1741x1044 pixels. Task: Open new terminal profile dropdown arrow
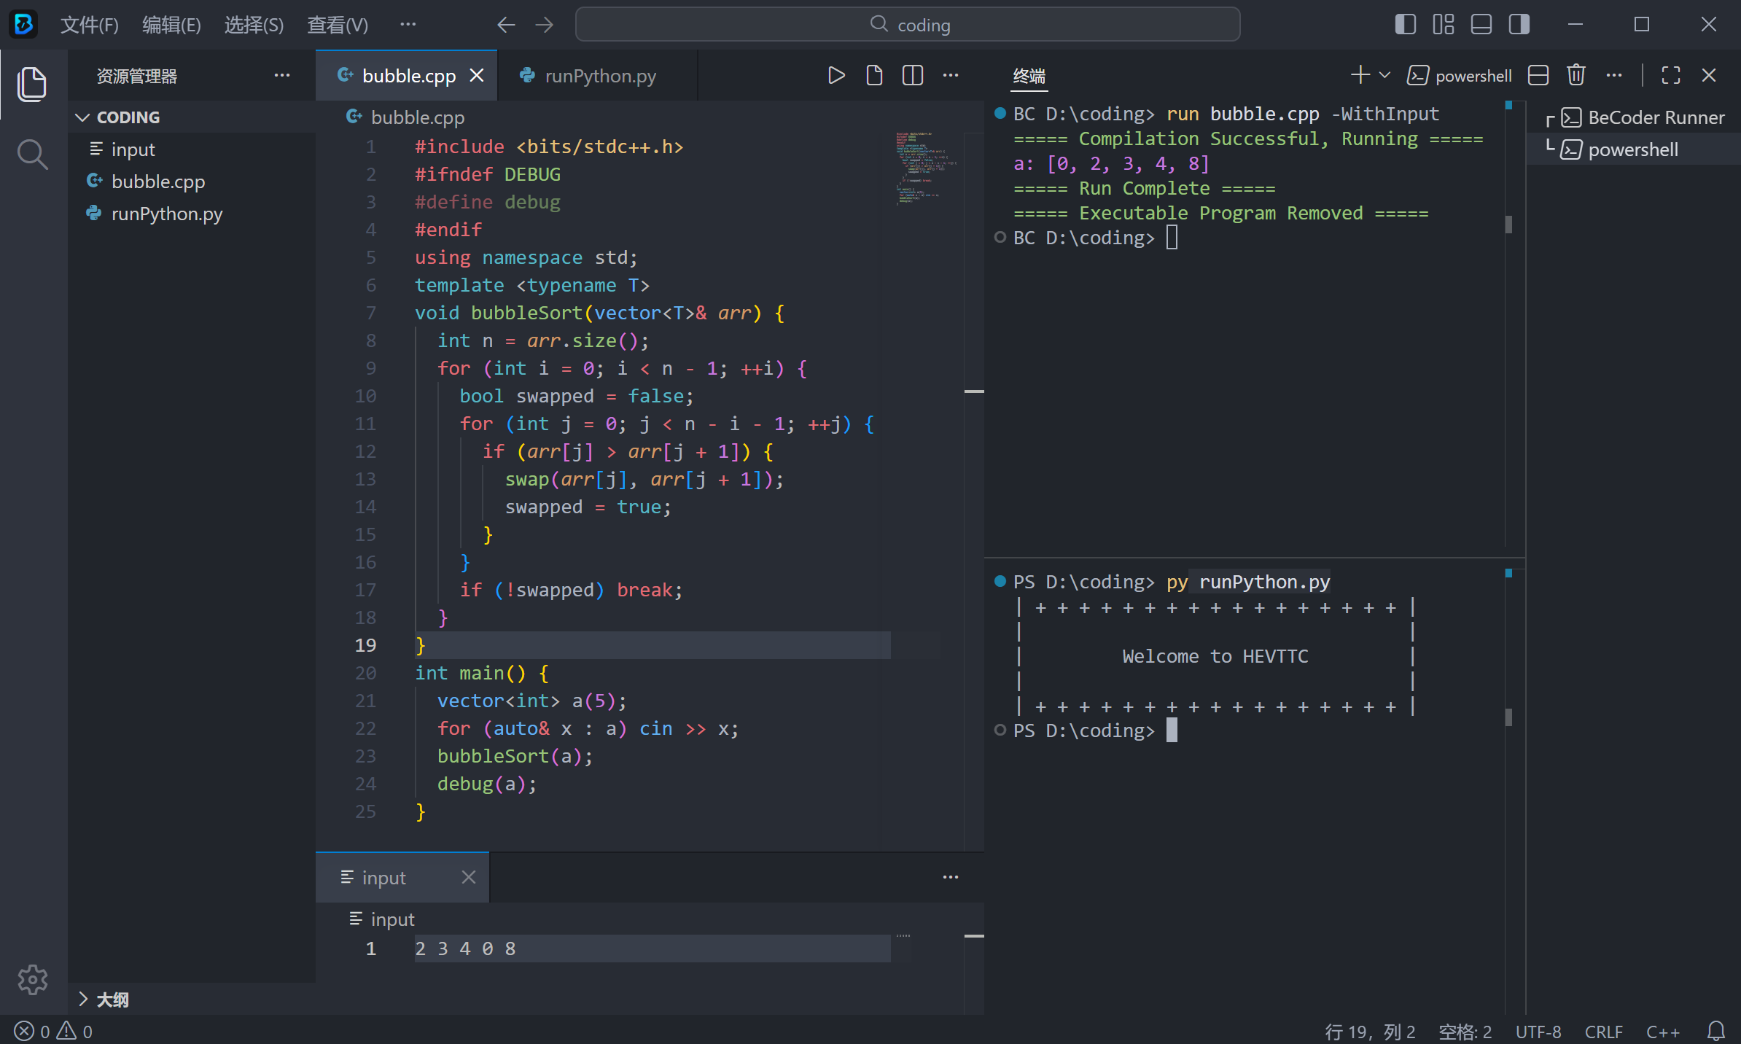(x=1385, y=75)
